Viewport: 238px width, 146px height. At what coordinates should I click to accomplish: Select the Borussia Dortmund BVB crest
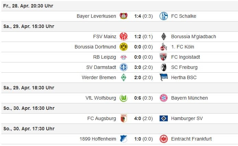coord(123,47)
